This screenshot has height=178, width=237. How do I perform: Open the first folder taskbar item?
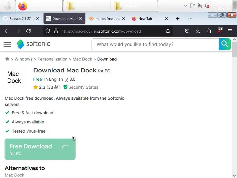click(87, 6)
